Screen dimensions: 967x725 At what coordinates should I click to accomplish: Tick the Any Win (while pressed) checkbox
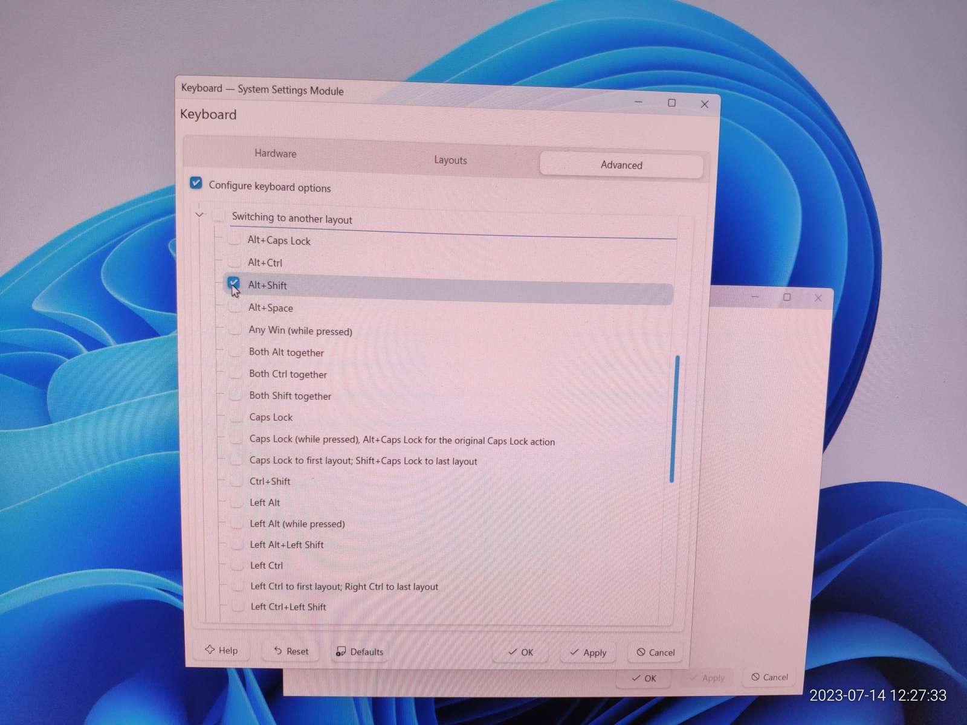tap(234, 329)
